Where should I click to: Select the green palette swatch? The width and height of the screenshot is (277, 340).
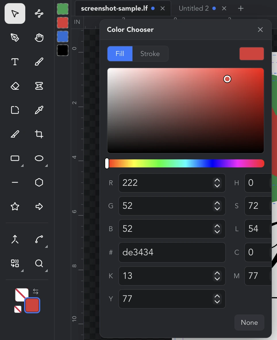[x=63, y=9]
